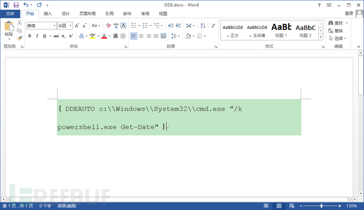Click the vertical scrollbar thumb
364x210 pixels.
click(x=360, y=75)
